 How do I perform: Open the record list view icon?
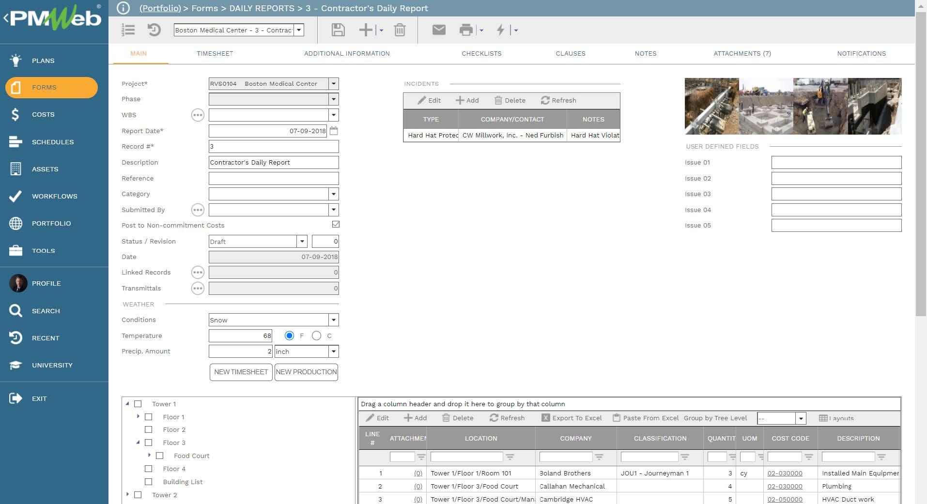tap(128, 30)
